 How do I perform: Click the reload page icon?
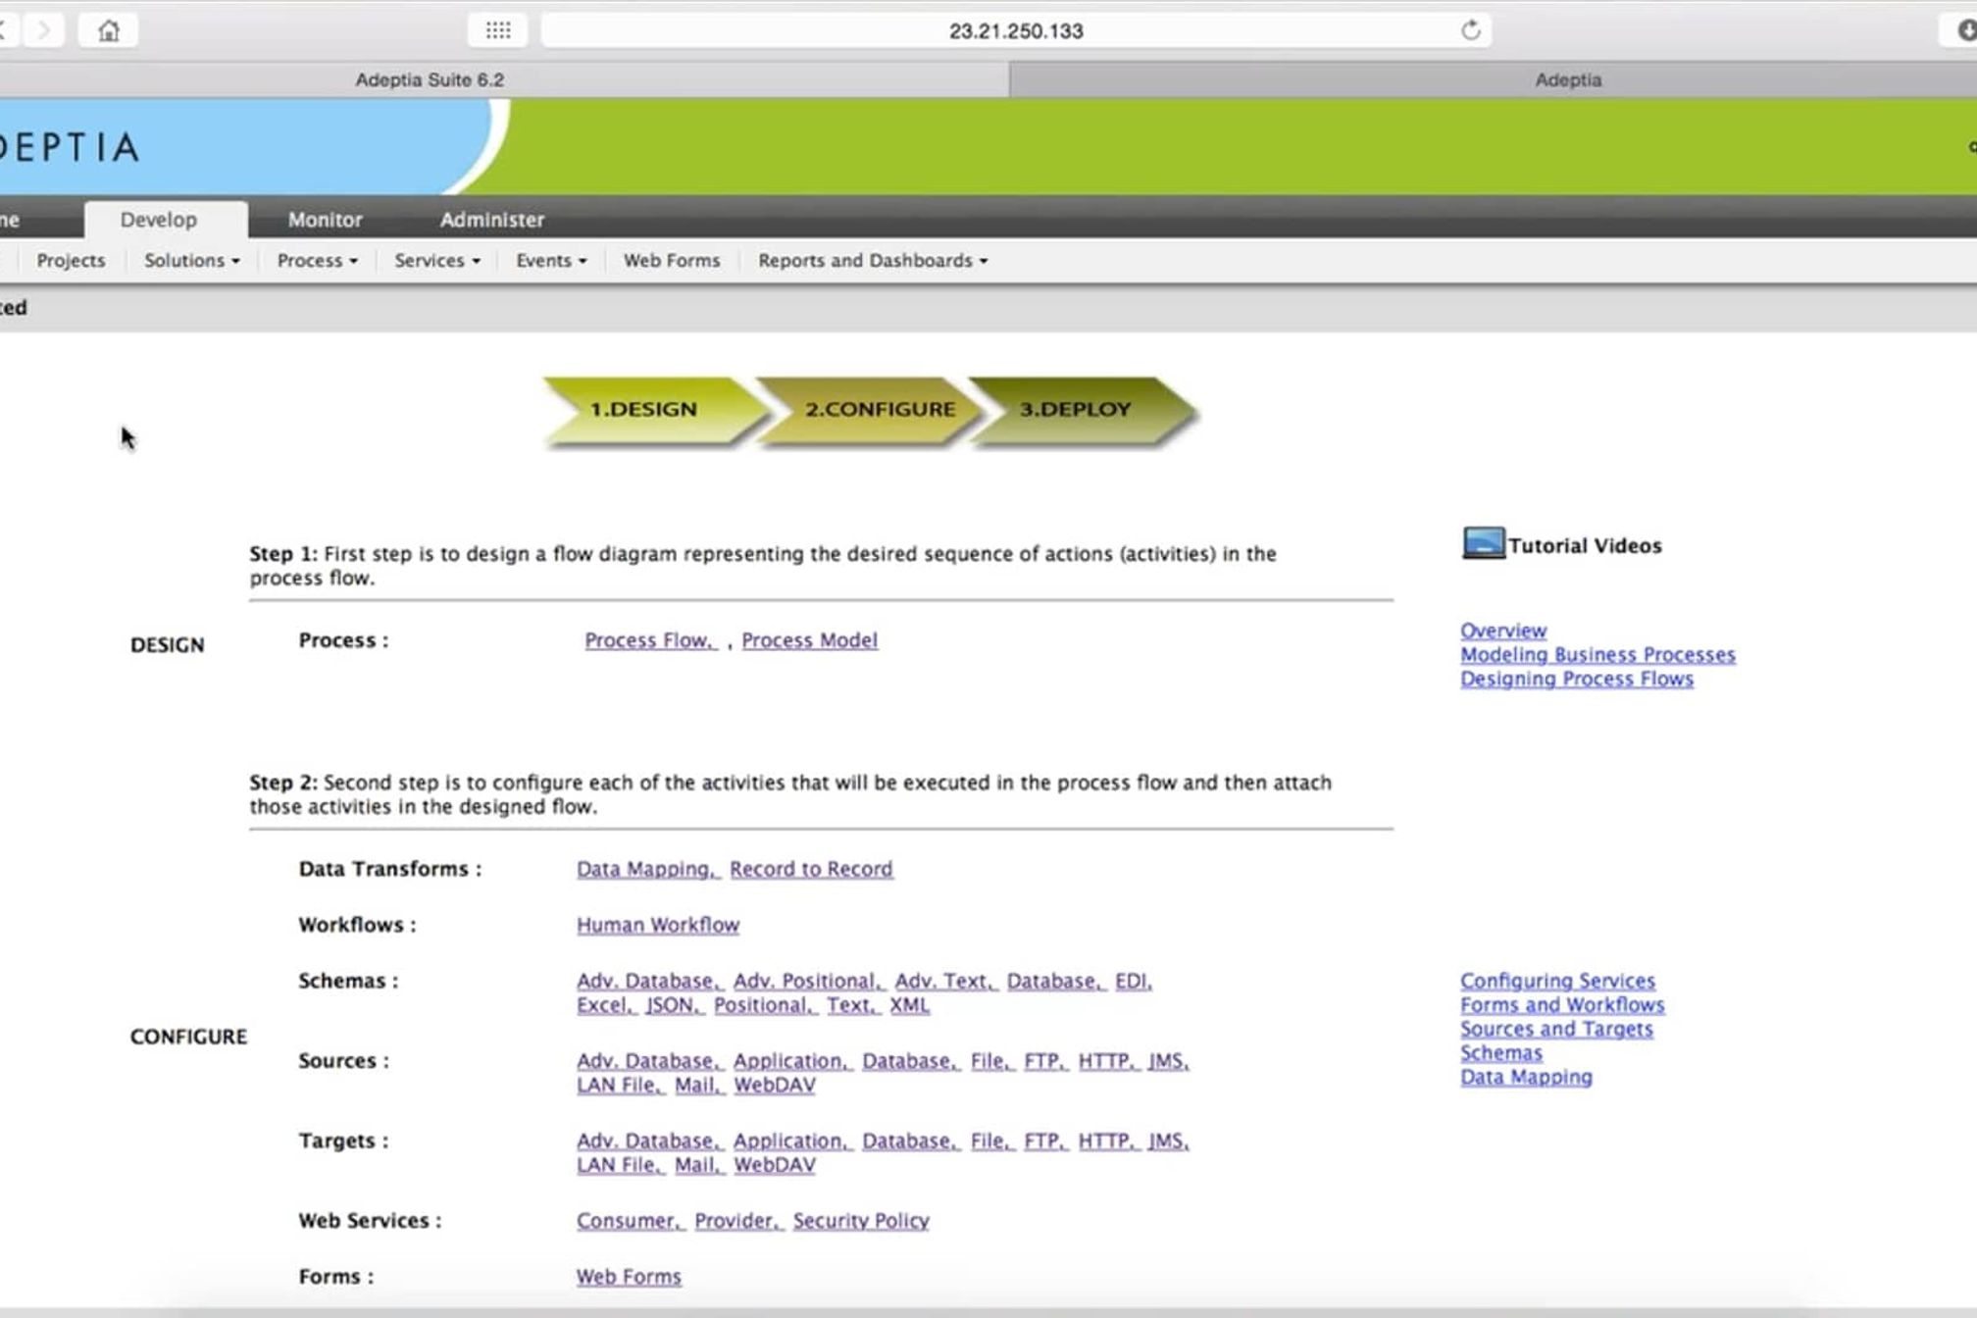1470,30
